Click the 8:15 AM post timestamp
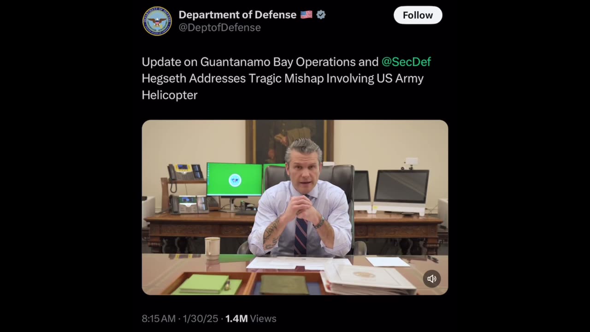The image size is (590, 332). coord(159,319)
